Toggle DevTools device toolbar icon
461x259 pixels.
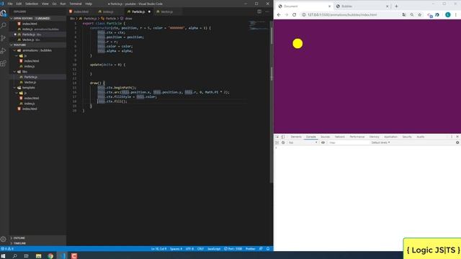coord(283,137)
